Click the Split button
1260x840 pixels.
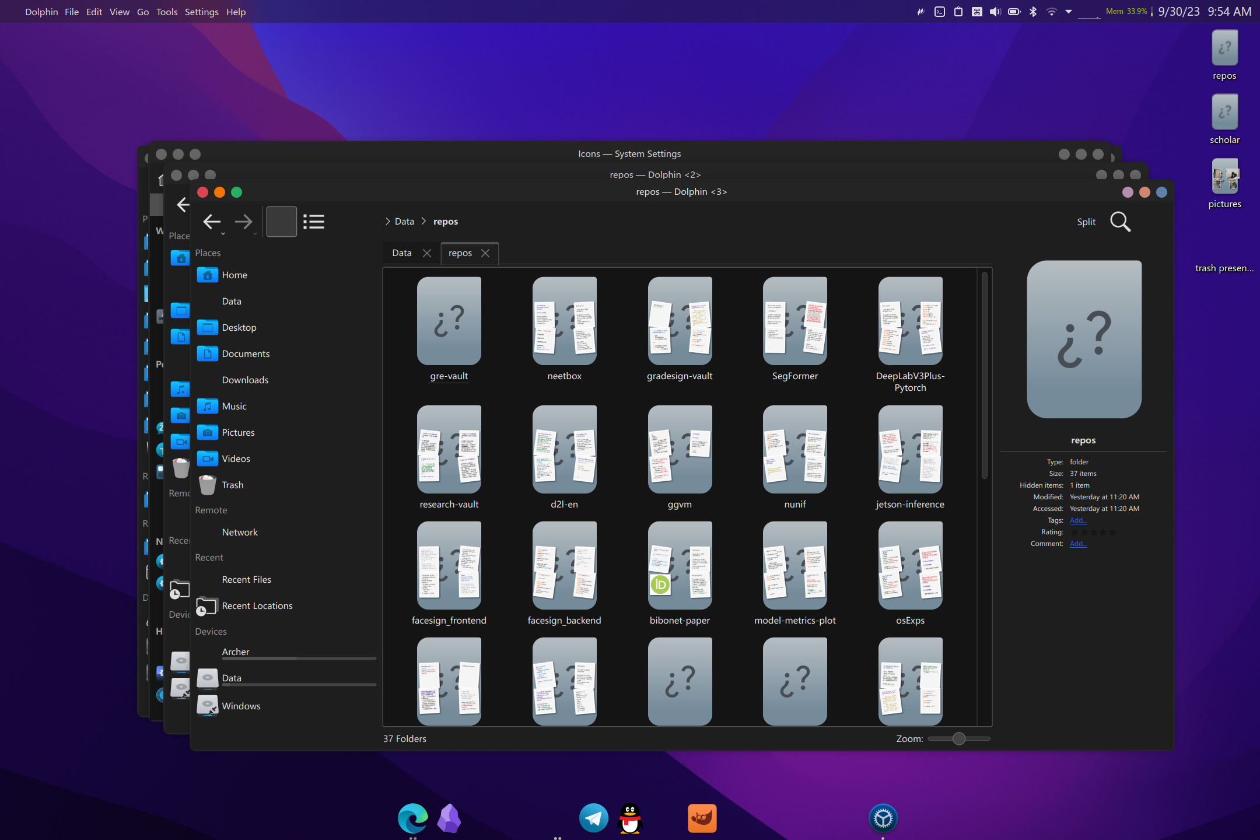click(1086, 222)
